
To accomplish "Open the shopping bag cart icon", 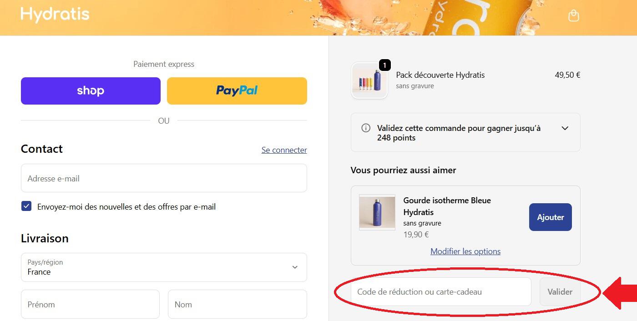I will 574,15.
